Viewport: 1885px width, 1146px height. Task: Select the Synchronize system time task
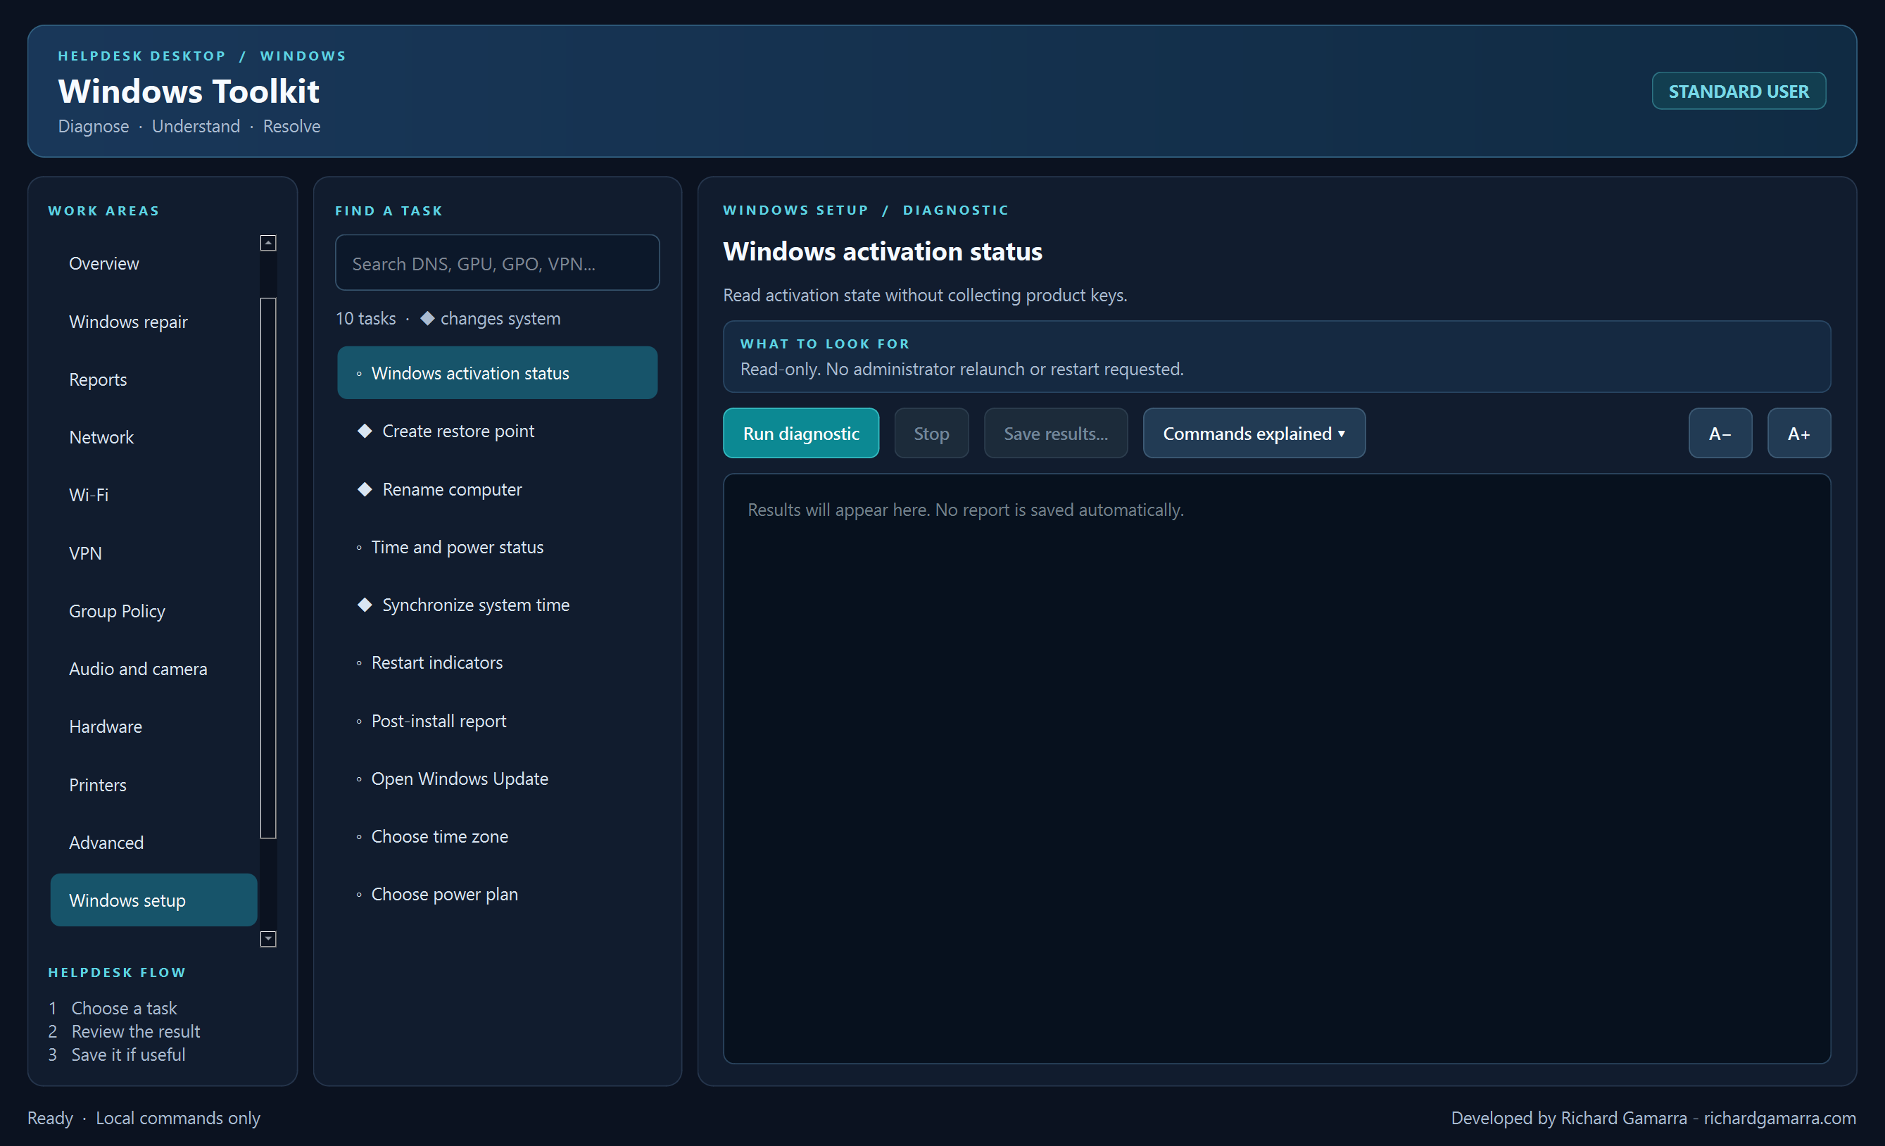tap(497, 605)
